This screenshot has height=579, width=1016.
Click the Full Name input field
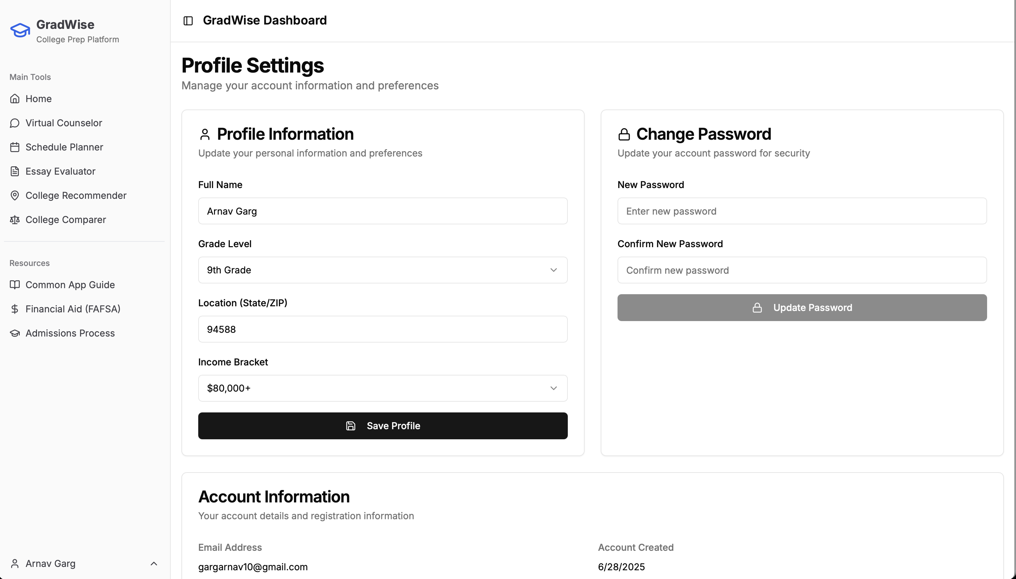coord(382,211)
